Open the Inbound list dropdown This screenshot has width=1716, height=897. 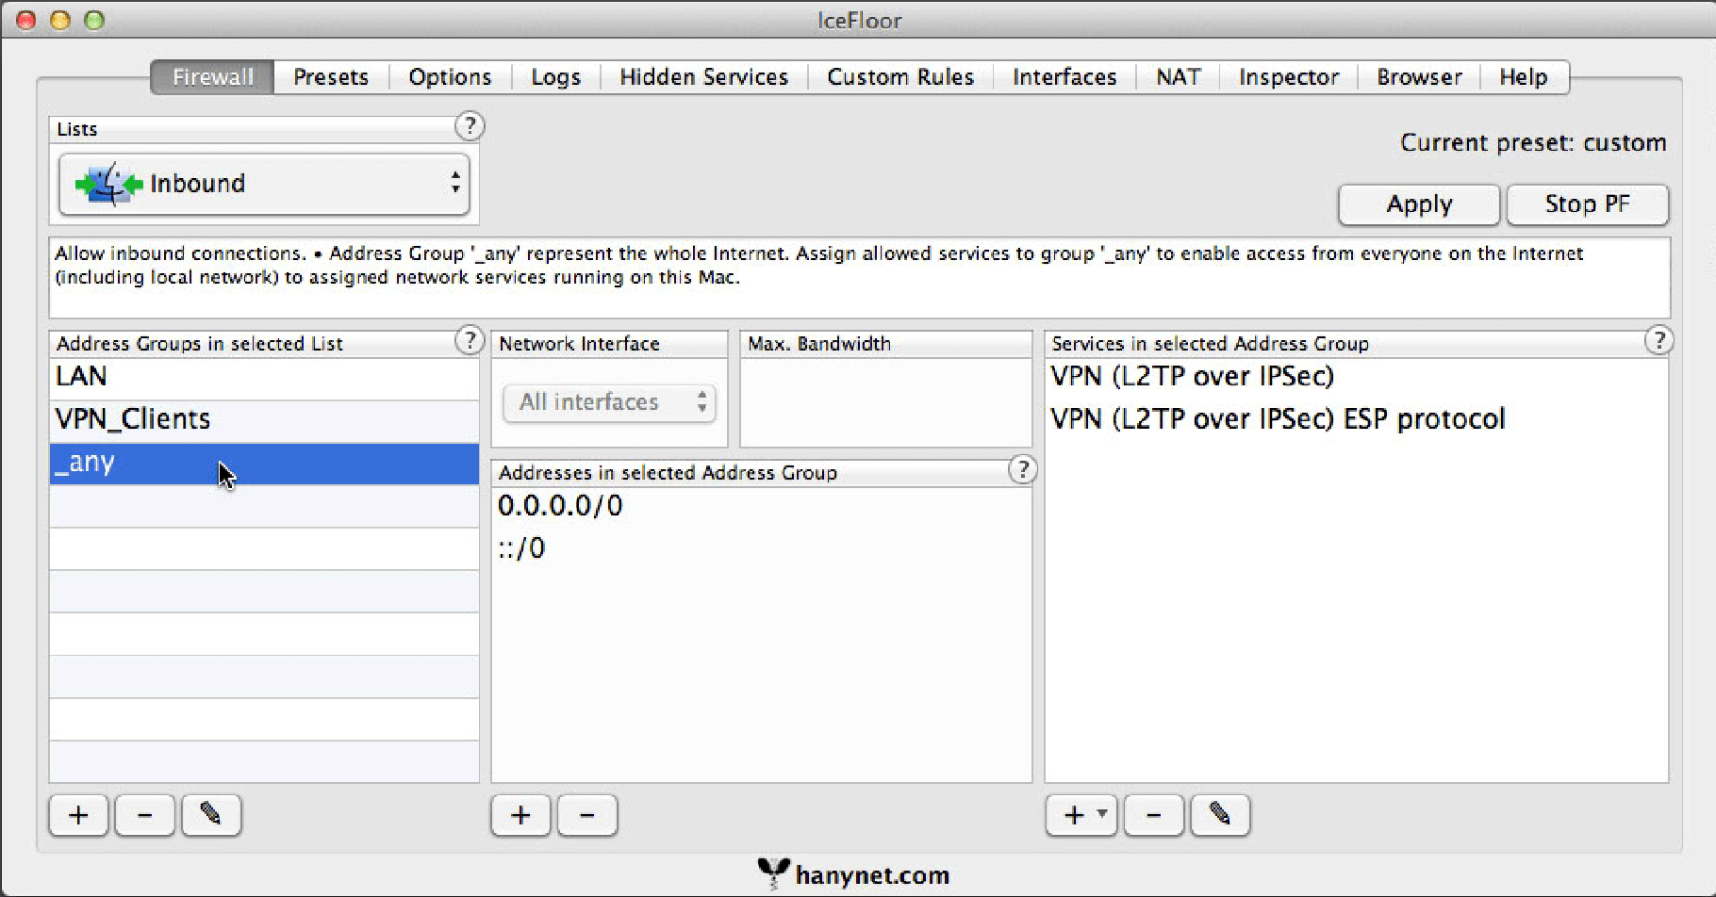[x=264, y=184]
